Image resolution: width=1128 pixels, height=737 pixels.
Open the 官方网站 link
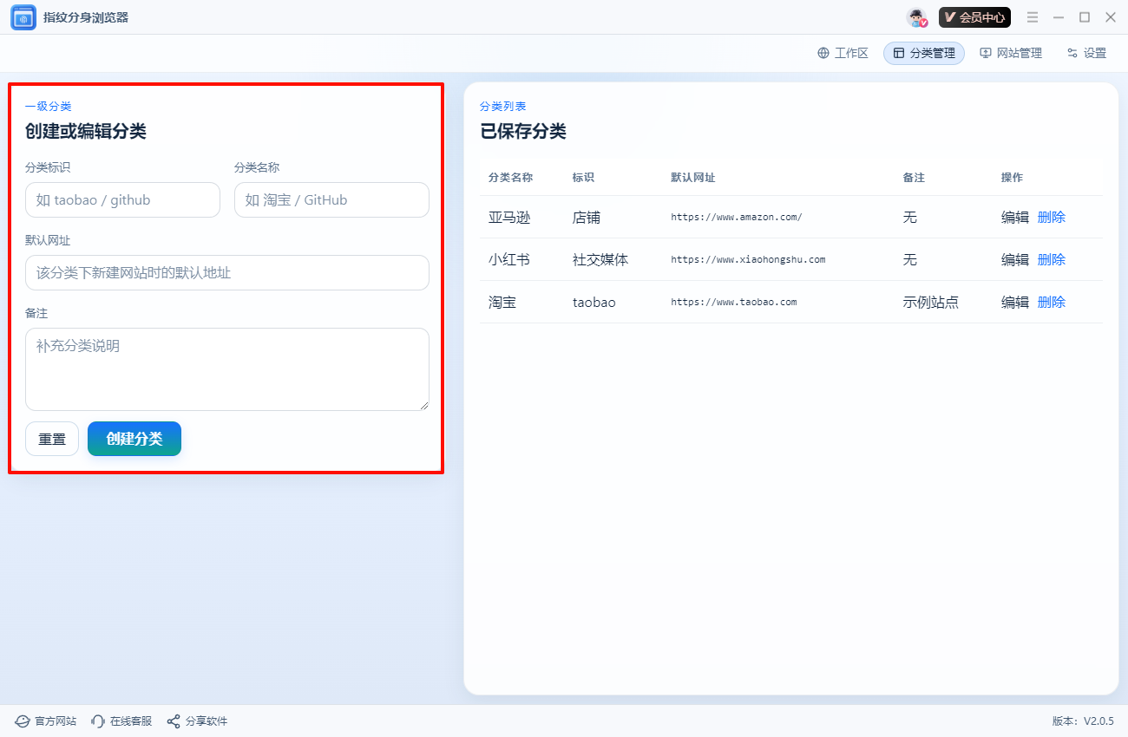[46, 721]
